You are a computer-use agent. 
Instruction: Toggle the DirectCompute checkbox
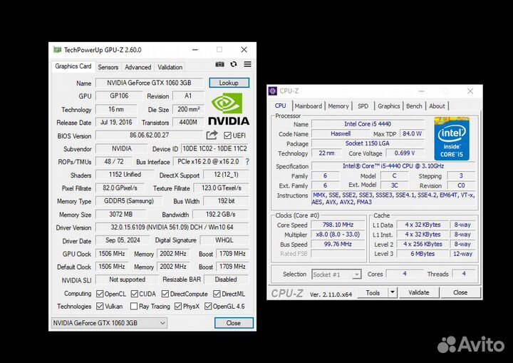(x=165, y=294)
